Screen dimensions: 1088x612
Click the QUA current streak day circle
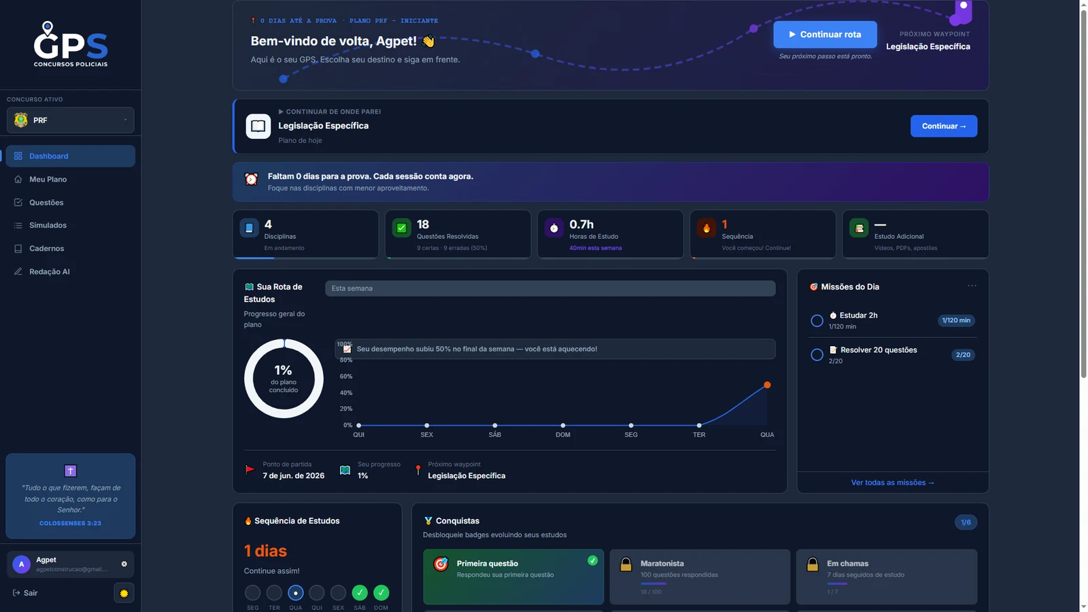click(295, 593)
